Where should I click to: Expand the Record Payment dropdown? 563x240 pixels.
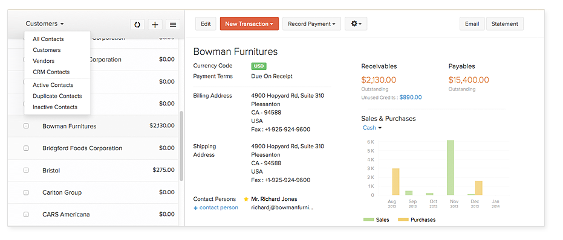[x=311, y=24]
